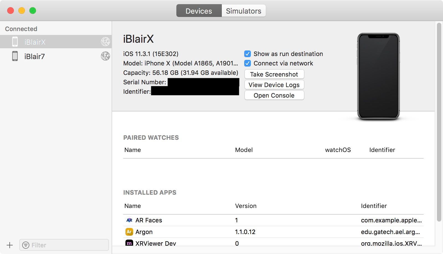The height and width of the screenshot is (254, 443).
Task: Click the AR Faces app icon
Action: 129,220
